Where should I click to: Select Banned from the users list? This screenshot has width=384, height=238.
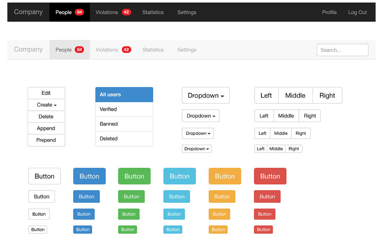[124, 124]
